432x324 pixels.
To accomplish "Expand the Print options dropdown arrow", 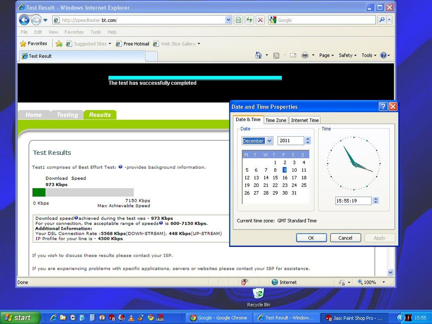I will (x=313, y=55).
